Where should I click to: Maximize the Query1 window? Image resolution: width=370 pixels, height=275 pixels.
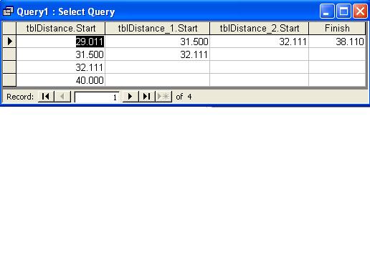(x=343, y=11)
